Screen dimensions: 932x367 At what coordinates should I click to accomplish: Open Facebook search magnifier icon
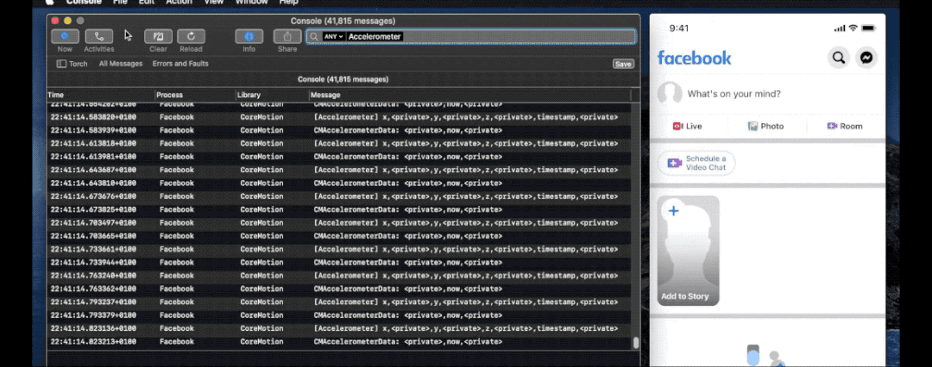[839, 58]
